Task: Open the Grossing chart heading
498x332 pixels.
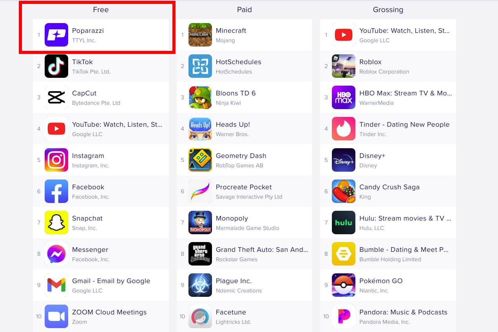Action: (388, 10)
